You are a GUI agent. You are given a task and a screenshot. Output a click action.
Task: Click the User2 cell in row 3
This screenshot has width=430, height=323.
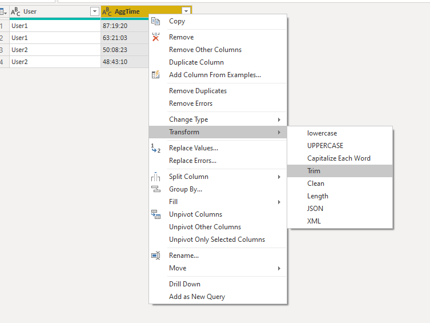pyautogui.click(x=55, y=50)
